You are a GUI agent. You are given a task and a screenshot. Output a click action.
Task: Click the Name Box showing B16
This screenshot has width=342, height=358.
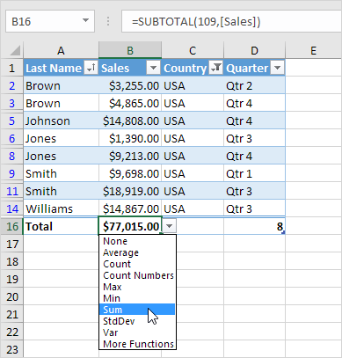pyautogui.click(x=50, y=21)
